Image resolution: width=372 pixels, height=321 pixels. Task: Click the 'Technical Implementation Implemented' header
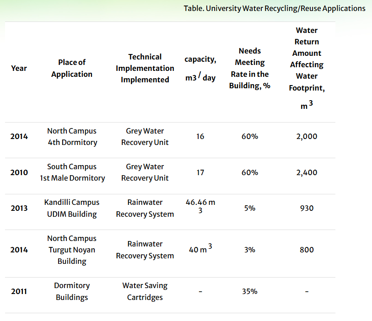tap(145, 68)
